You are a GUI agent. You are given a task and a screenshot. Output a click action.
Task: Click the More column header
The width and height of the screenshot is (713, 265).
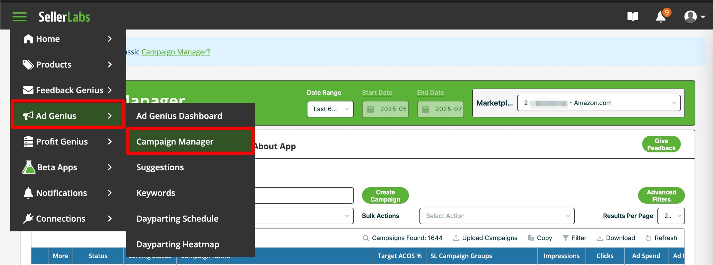tap(60, 256)
